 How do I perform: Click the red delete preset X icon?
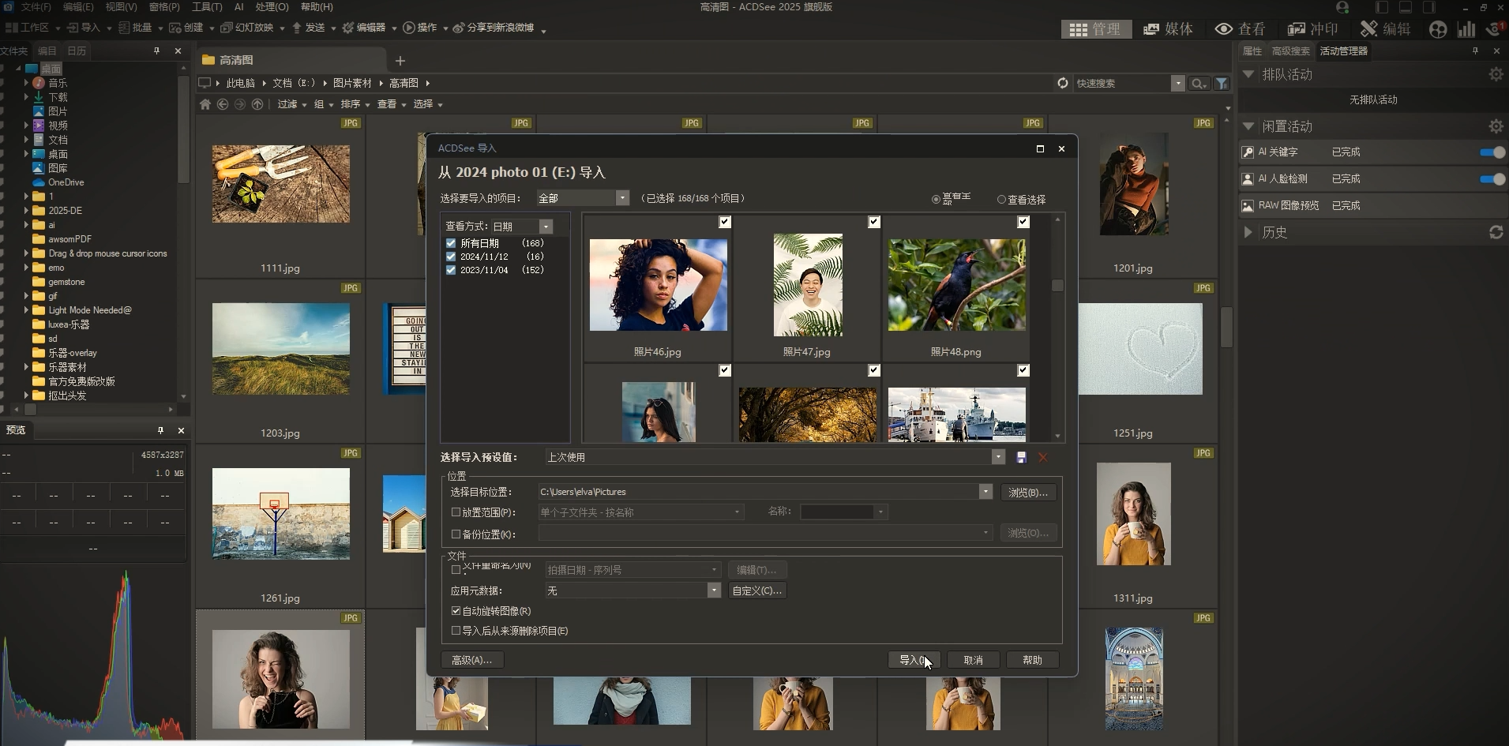click(x=1043, y=458)
